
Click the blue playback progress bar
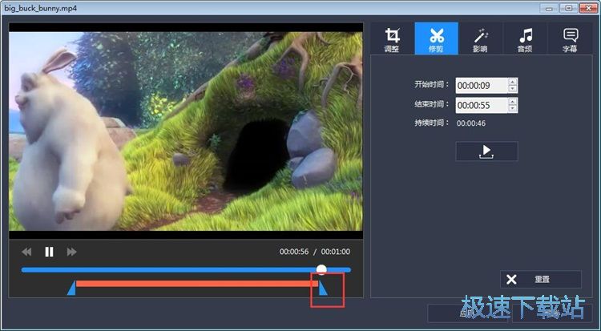[x=186, y=270]
